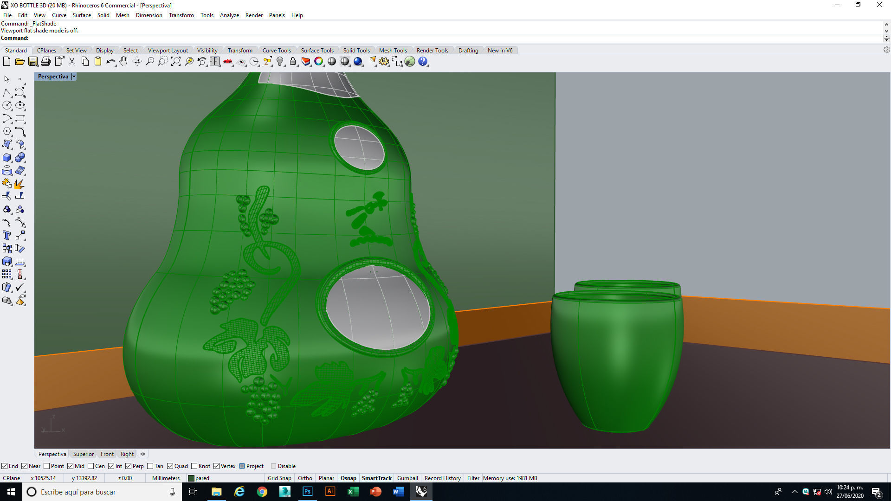Save the model with the floppy disk icon
891x501 pixels.
[32, 61]
